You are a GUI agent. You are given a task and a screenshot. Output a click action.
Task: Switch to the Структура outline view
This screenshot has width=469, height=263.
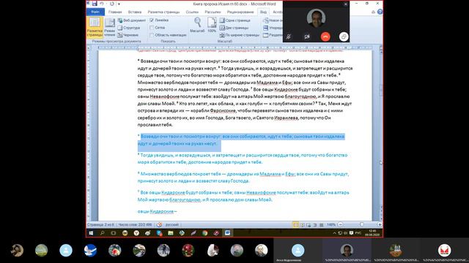click(x=129, y=28)
